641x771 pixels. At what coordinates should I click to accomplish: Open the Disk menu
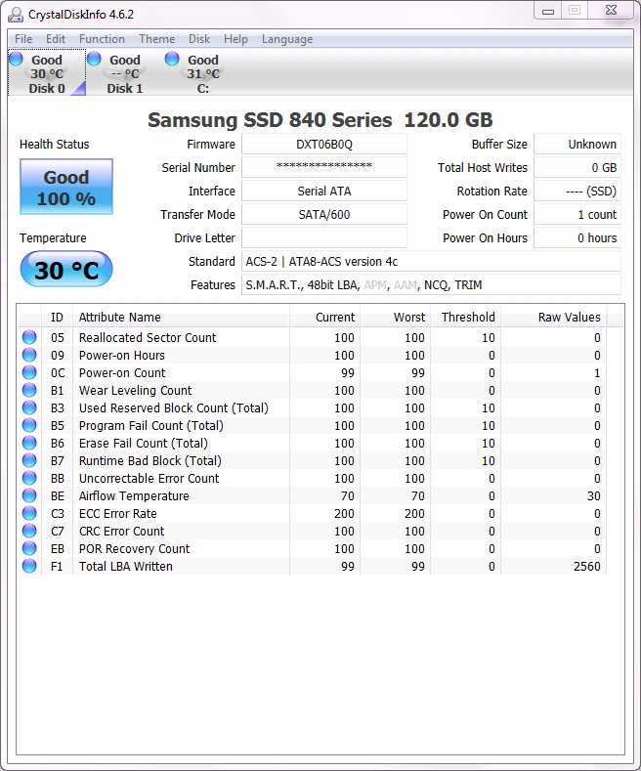pos(199,39)
